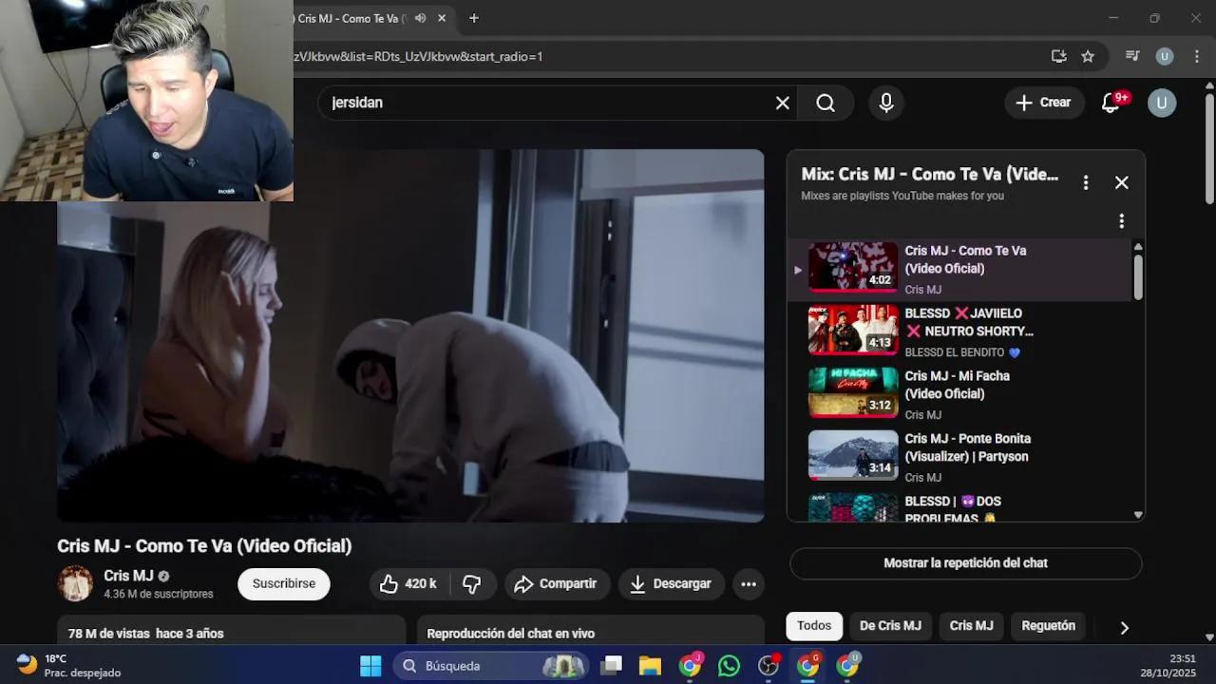Image resolution: width=1216 pixels, height=684 pixels.
Task: Open the Chrome J profile taskbar icon
Action: pyautogui.click(x=690, y=666)
